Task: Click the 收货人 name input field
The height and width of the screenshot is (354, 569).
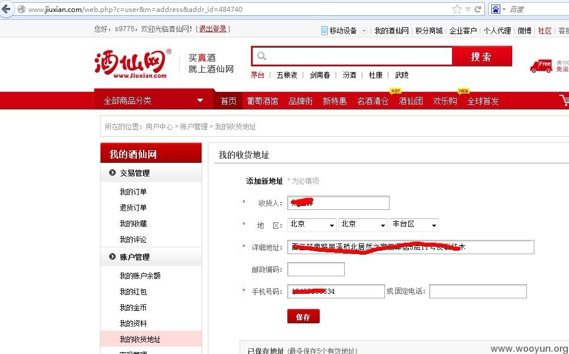Action: point(338,203)
